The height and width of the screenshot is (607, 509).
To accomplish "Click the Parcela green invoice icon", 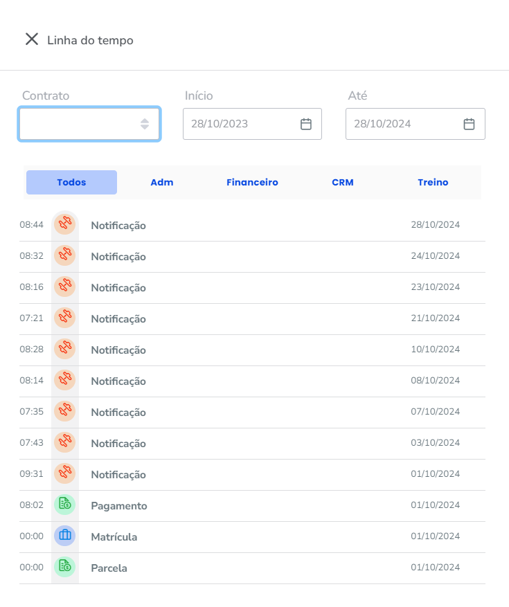I will click(64, 566).
